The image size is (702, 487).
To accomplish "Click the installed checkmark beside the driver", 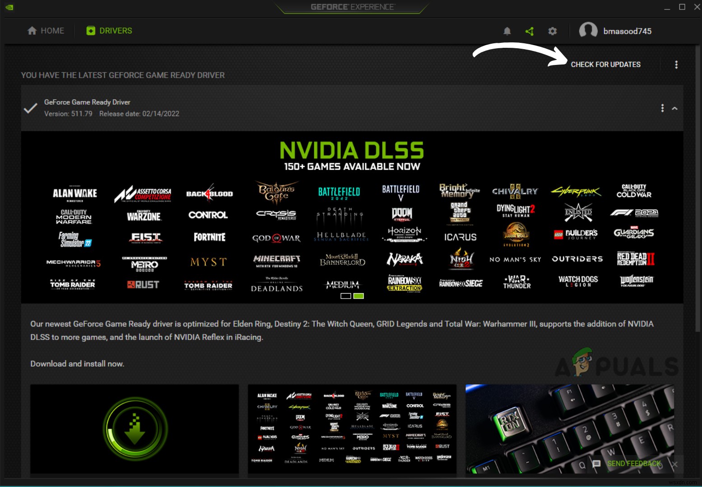I will coord(30,108).
